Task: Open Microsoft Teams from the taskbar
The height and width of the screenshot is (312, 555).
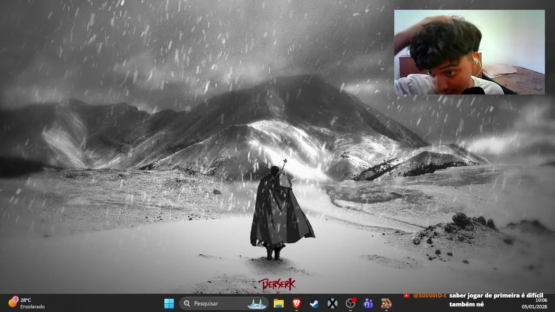Action: coord(368,303)
